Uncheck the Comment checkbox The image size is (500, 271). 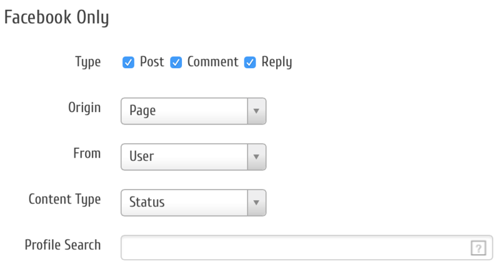[x=176, y=63]
